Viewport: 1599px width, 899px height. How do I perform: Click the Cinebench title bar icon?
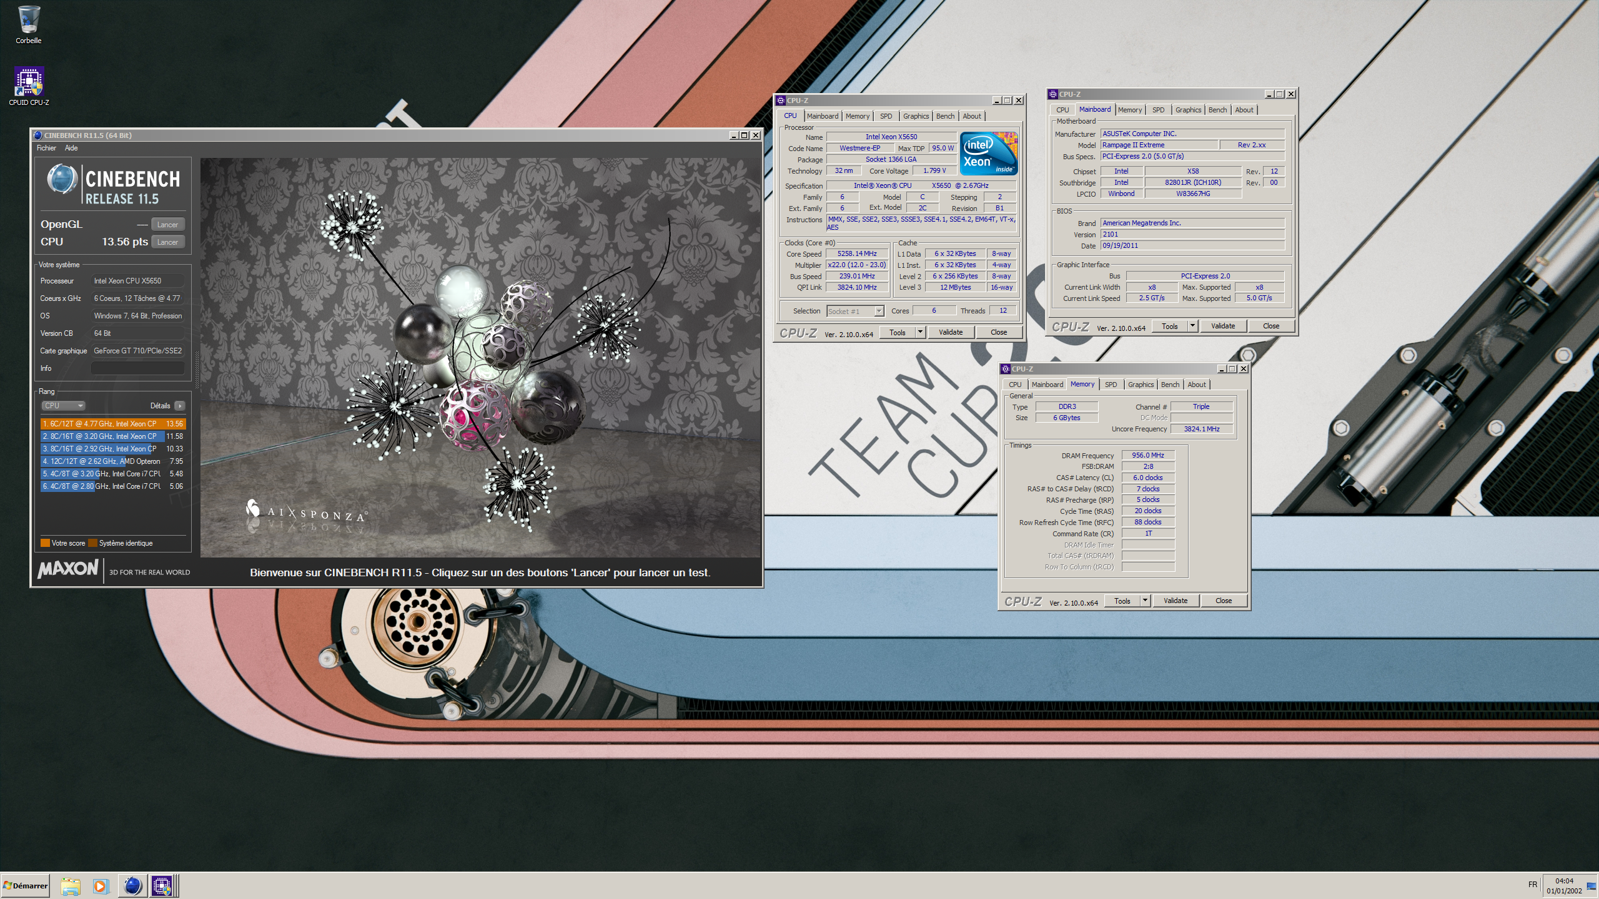[x=38, y=135]
